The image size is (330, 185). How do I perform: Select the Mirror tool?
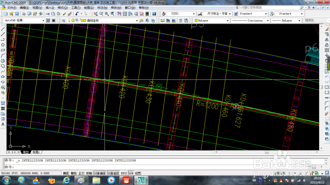pos(327,40)
